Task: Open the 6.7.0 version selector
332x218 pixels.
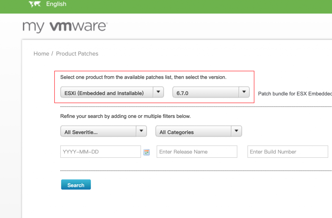Action: (206, 93)
